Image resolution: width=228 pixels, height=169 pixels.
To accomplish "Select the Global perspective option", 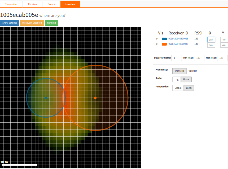I will (x=178, y=88).
